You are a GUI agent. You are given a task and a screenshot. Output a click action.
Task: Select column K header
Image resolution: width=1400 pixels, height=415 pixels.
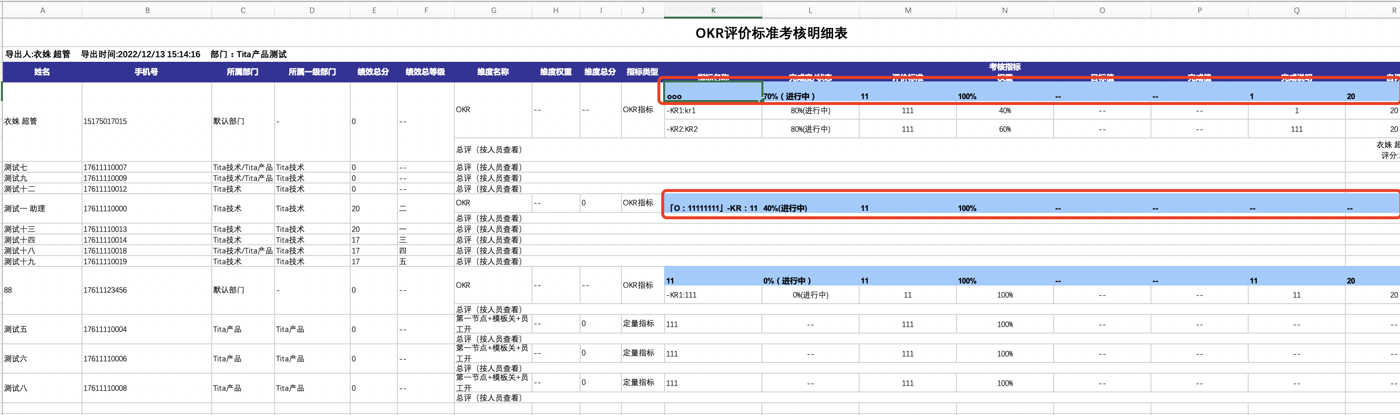(713, 10)
